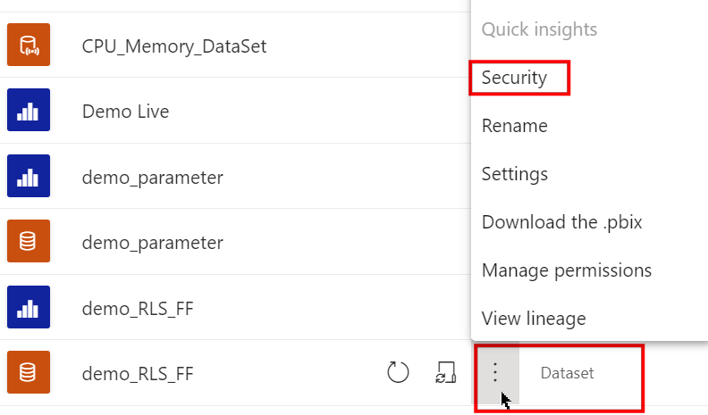Open View lineage from the menu
The image size is (708, 415).
coord(534,319)
